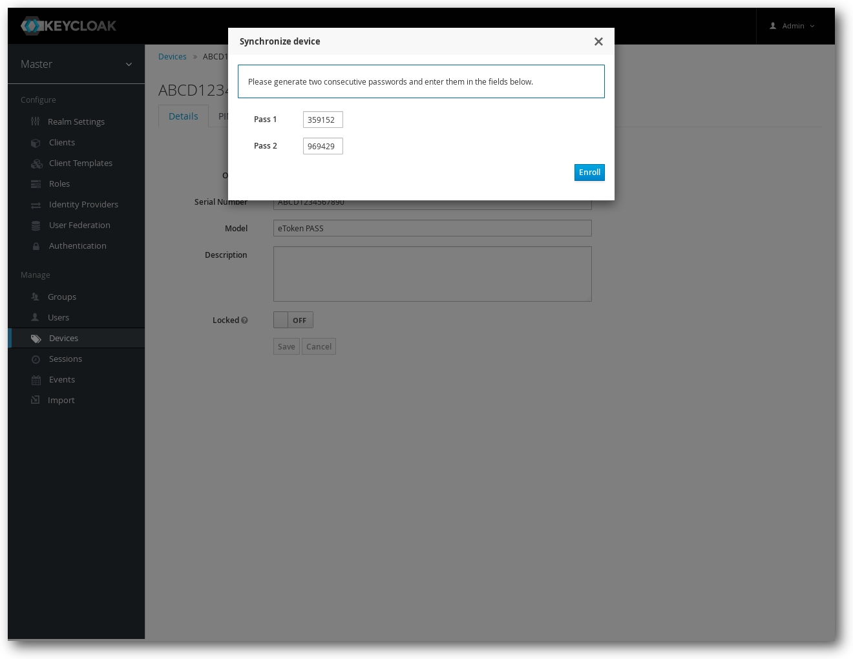This screenshot has width=853, height=659.
Task: Click the Pass 1 input field
Action: (x=323, y=120)
